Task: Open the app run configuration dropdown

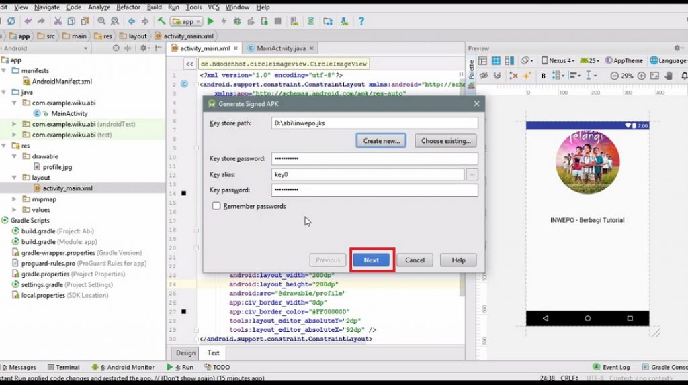Action: [x=187, y=21]
